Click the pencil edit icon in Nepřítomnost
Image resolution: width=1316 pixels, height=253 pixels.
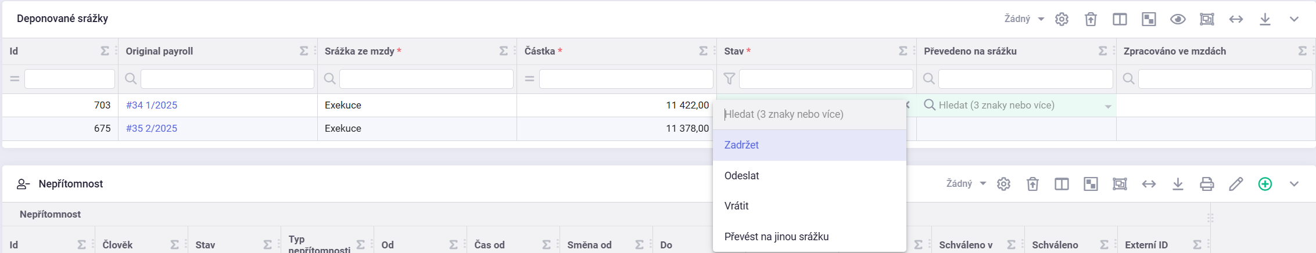click(x=1236, y=184)
